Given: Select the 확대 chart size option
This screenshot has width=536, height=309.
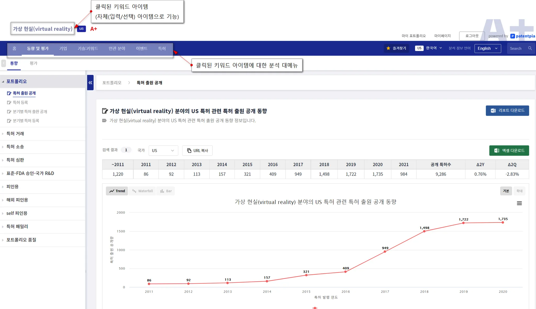Looking at the screenshot, I should tap(519, 191).
